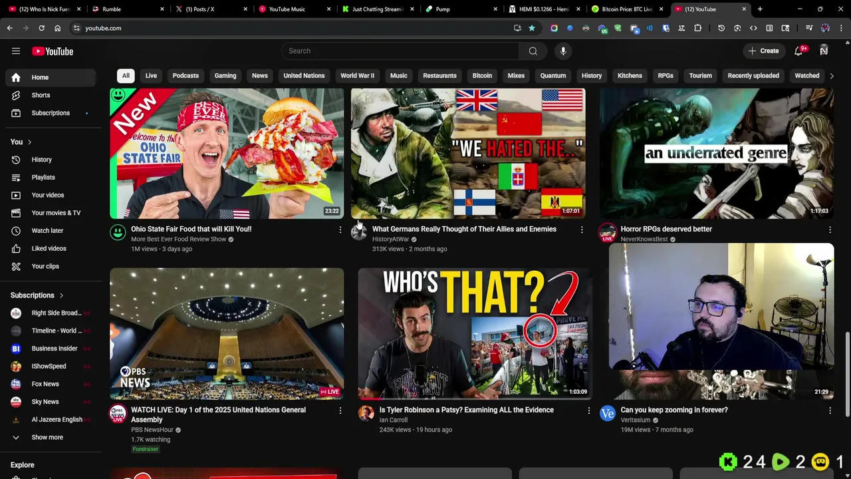Open More Best Ever Food Review Show channel
This screenshot has height=479, width=851.
178,239
